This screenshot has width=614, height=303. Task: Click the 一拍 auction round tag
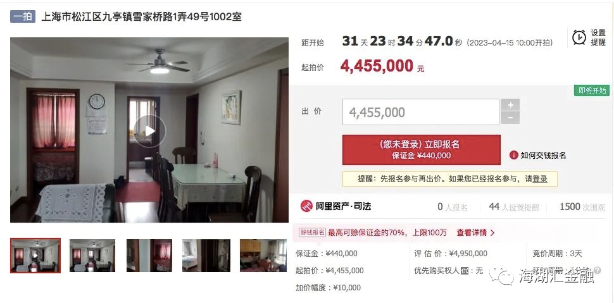pos(23,17)
